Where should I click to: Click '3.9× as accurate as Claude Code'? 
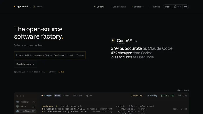click(142, 48)
